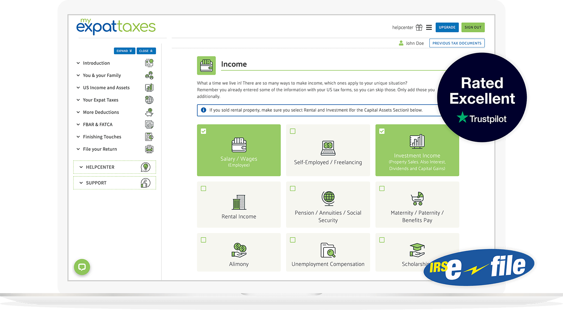Check the Alimony checkbox

[203, 240]
